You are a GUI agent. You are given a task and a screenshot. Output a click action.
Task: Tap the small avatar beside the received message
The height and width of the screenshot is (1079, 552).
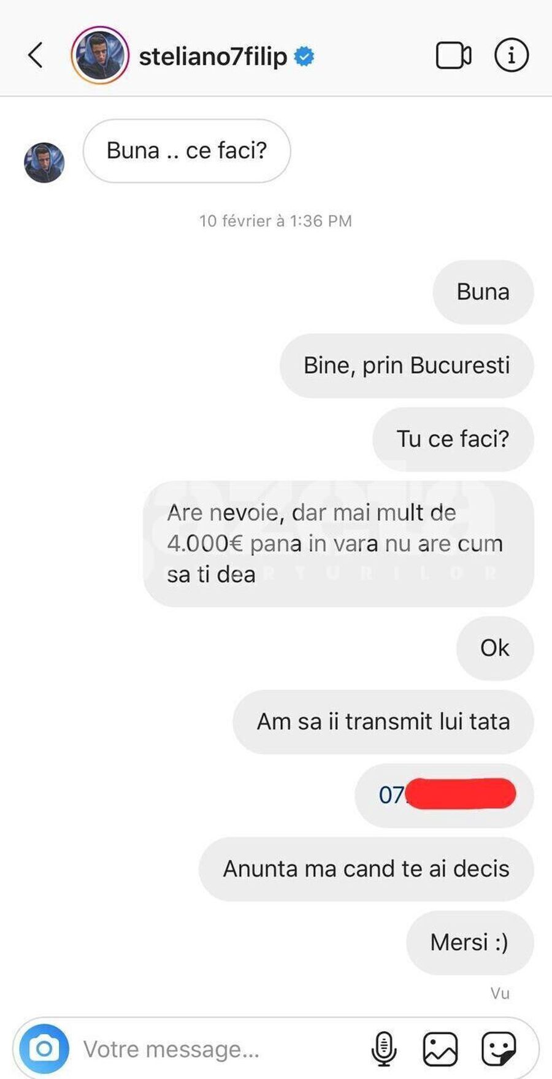44,163
